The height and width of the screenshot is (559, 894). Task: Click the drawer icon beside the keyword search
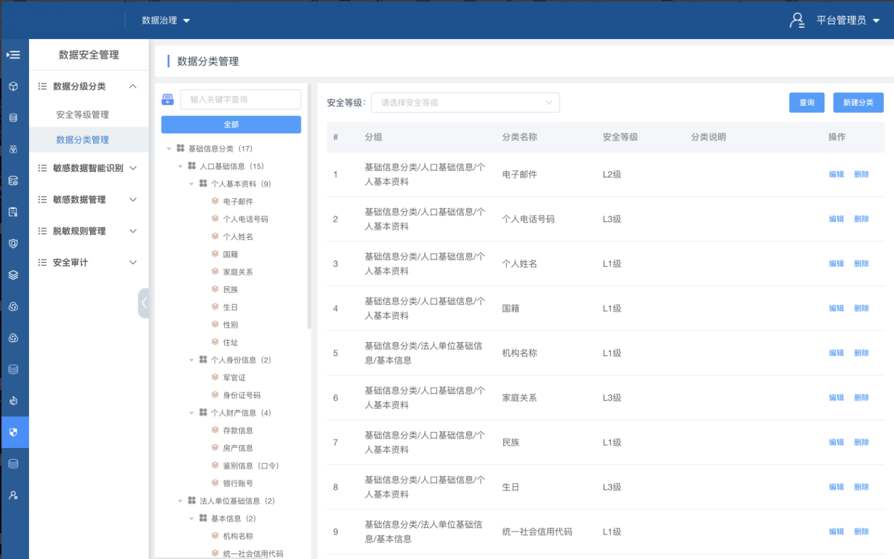168,100
